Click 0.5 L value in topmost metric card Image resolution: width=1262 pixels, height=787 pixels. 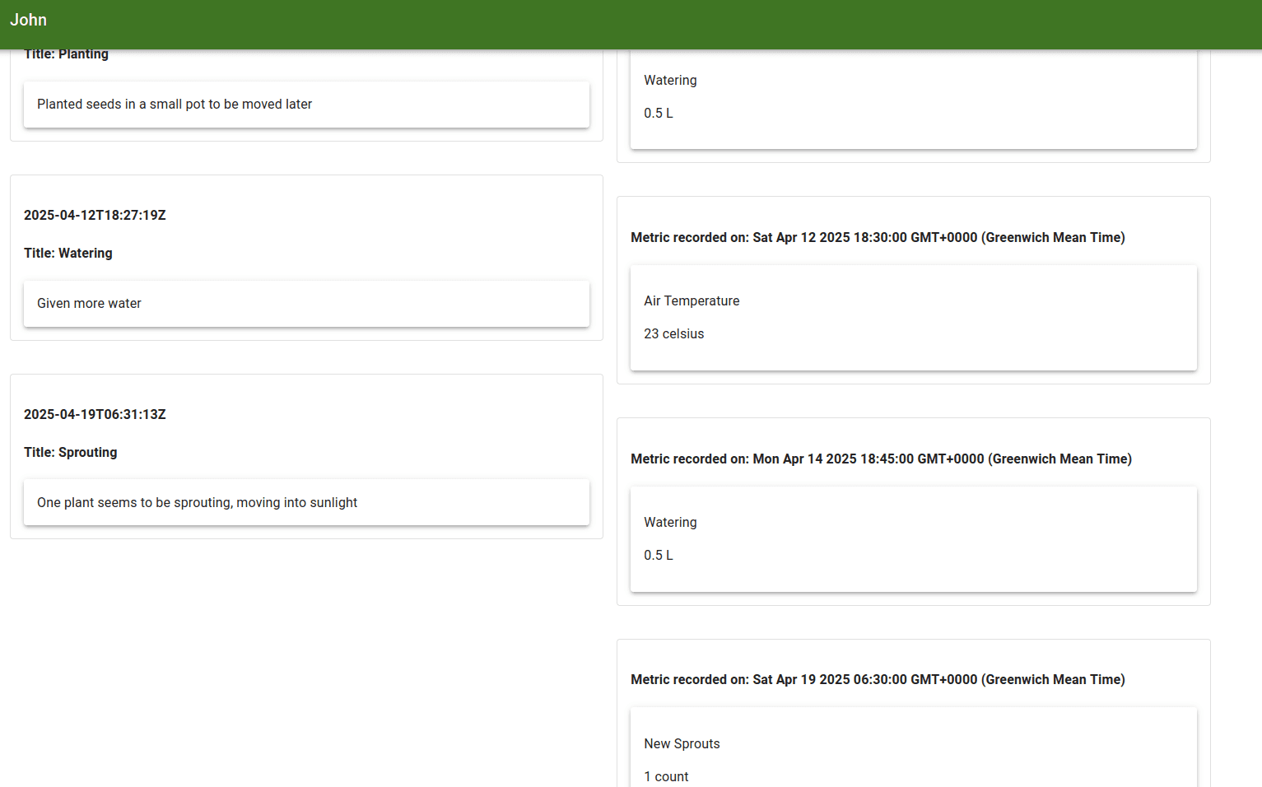[659, 113]
